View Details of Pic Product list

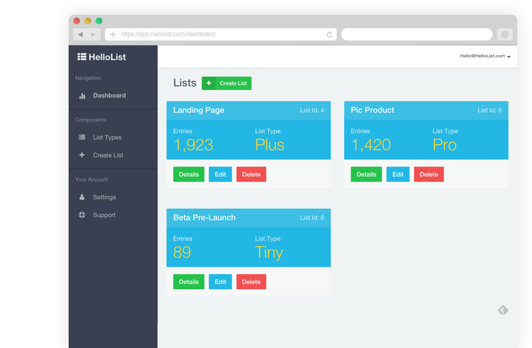(x=367, y=174)
